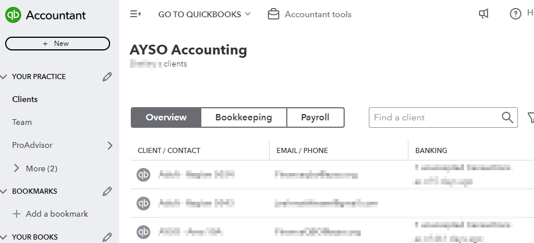This screenshot has height=243, width=534.
Task: Collapse the Your Practice section
Action: coord(4,77)
